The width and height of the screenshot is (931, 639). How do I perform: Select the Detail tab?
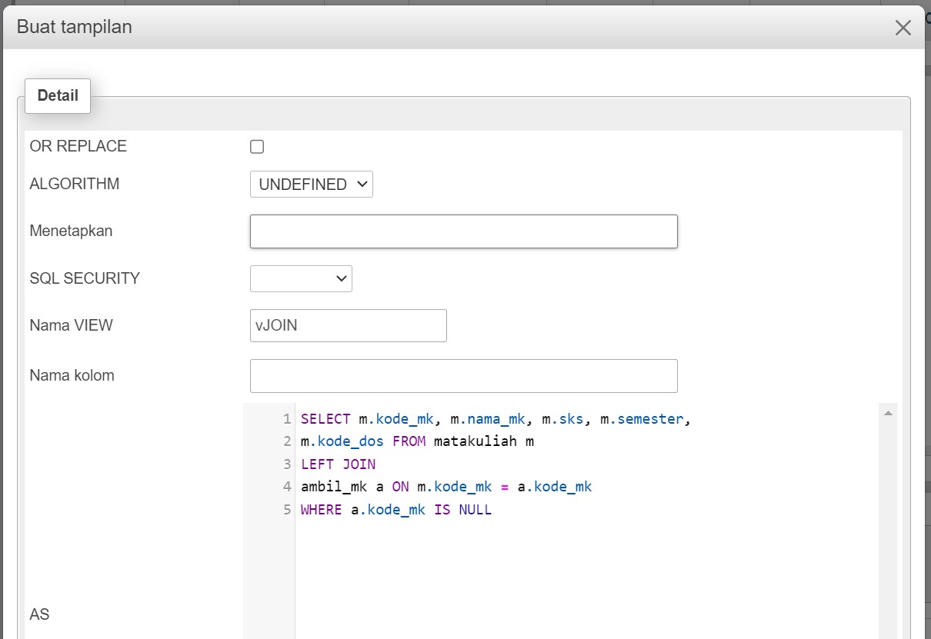pyautogui.click(x=58, y=96)
